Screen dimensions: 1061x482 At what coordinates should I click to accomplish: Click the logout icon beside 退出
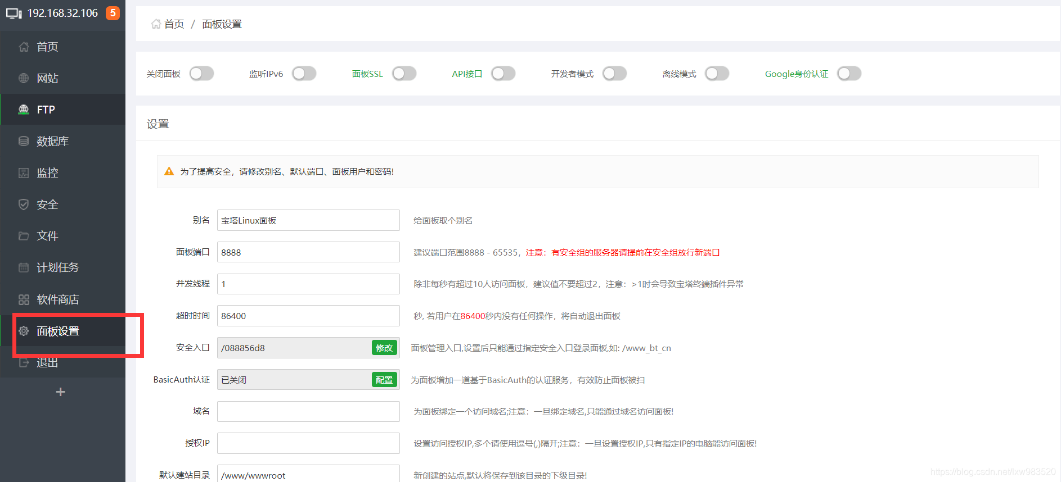24,362
